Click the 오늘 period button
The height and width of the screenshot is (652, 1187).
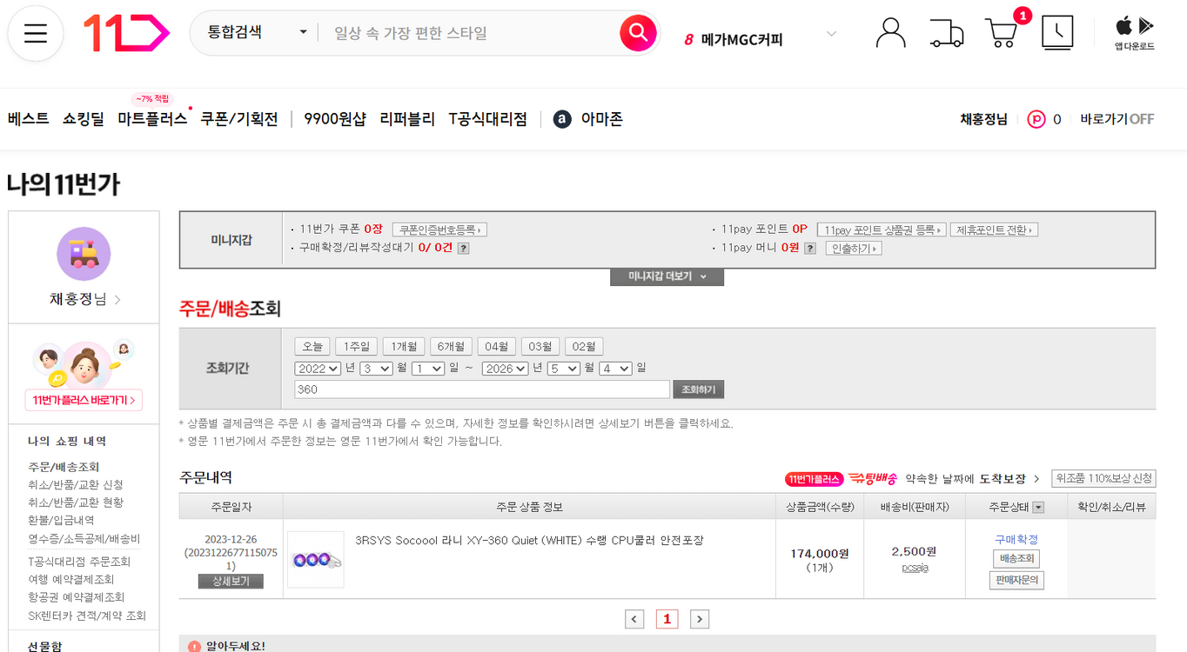click(312, 346)
